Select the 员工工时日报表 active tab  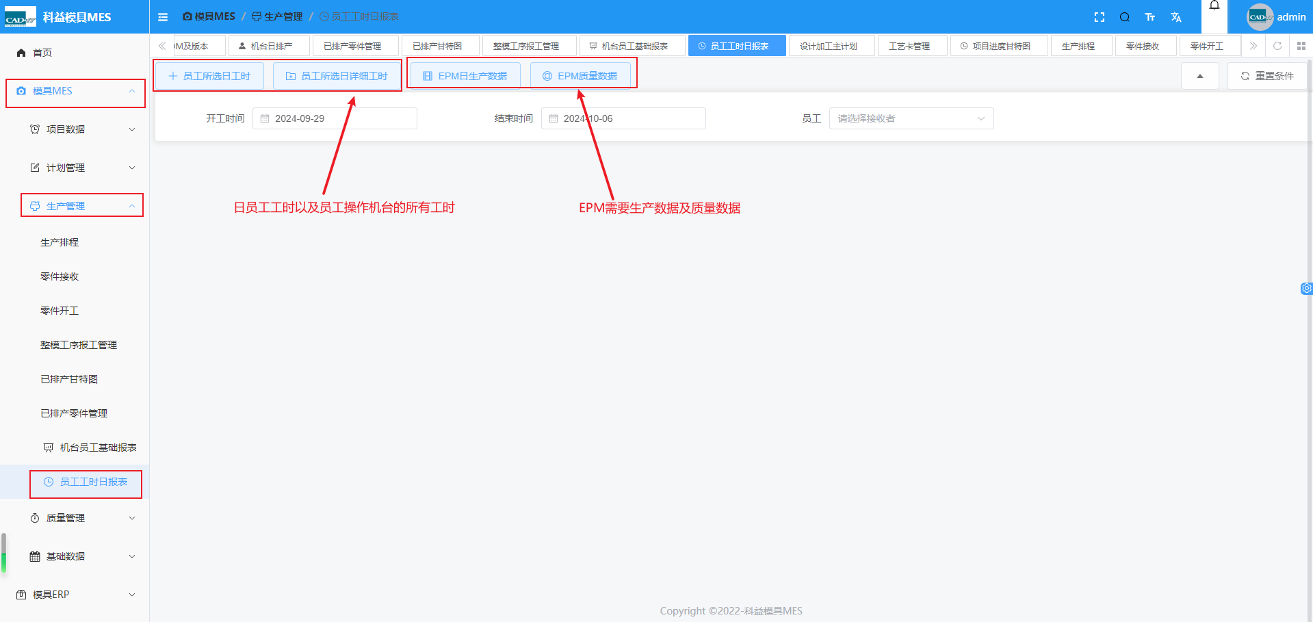tap(737, 46)
